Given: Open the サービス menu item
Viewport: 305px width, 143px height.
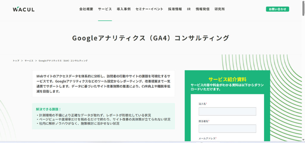Looking at the screenshot, I should click(105, 9).
